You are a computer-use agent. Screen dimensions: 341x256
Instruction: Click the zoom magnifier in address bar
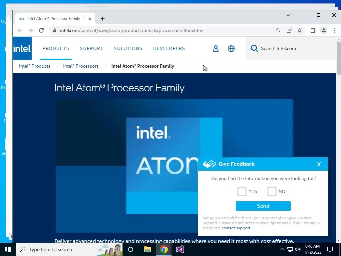point(278,30)
